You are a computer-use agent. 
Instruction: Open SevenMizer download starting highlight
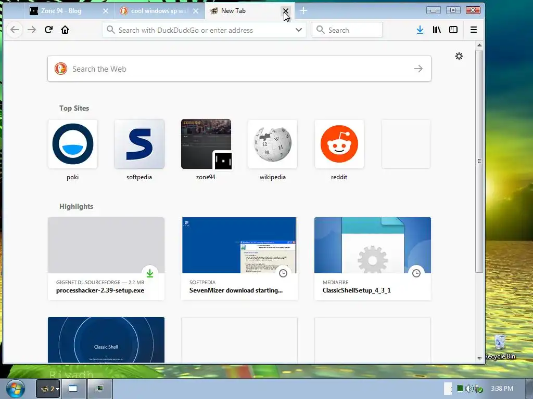(239, 259)
